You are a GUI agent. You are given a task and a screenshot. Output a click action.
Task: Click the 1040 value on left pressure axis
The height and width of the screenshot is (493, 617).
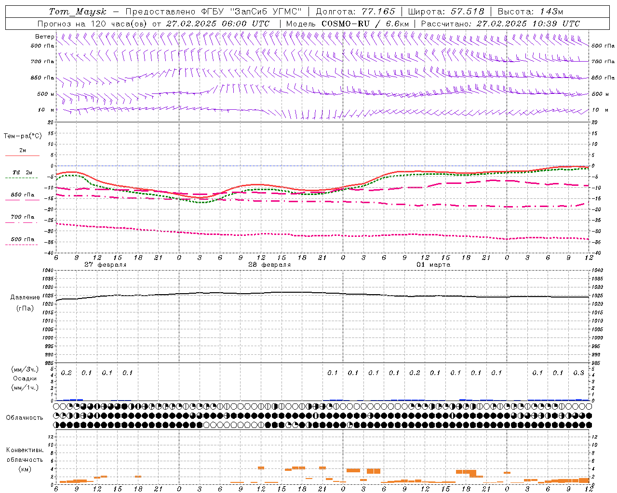[x=48, y=271]
